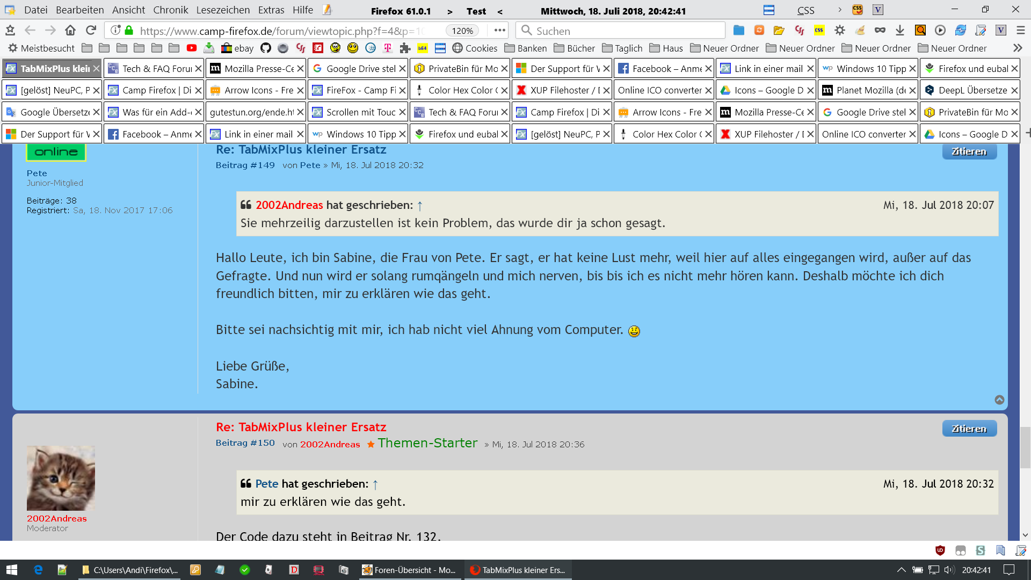Open the Beitrag #149 link
The width and height of the screenshot is (1031, 580).
[x=245, y=165]
